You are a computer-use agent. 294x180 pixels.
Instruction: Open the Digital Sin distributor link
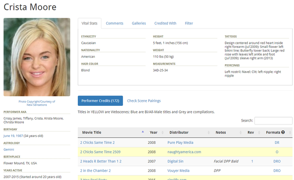(175, 161)
